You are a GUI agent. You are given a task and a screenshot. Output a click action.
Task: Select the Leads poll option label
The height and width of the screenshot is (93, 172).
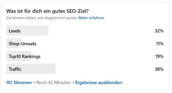pyautogui.click(x=15, y=31)
